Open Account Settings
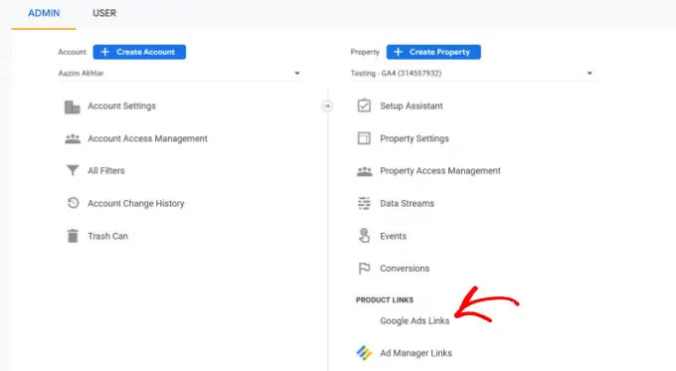 121,106
